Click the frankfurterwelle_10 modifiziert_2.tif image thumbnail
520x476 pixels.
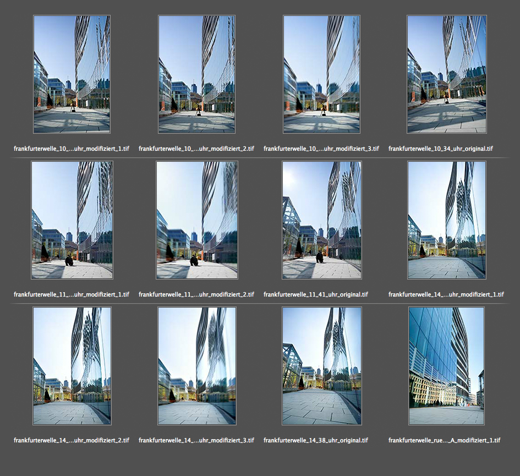click(x=196, y=74)
